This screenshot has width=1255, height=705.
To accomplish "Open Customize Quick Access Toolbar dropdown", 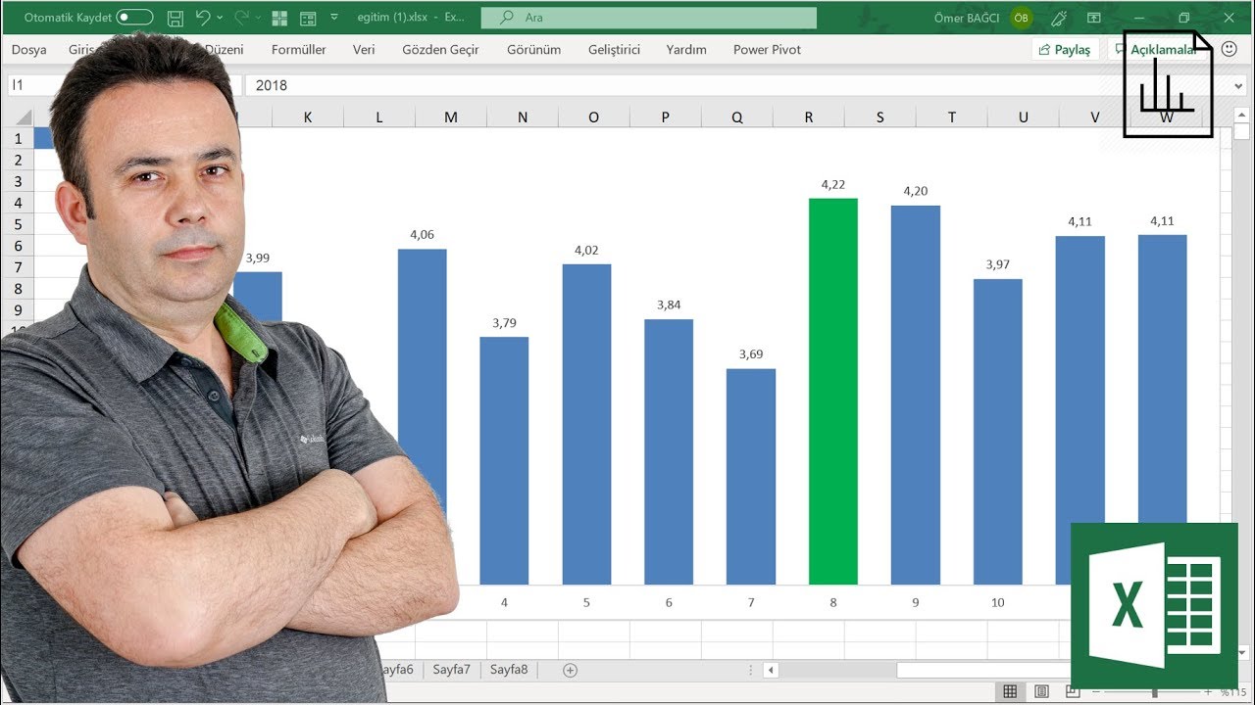I will coord(334,18).
